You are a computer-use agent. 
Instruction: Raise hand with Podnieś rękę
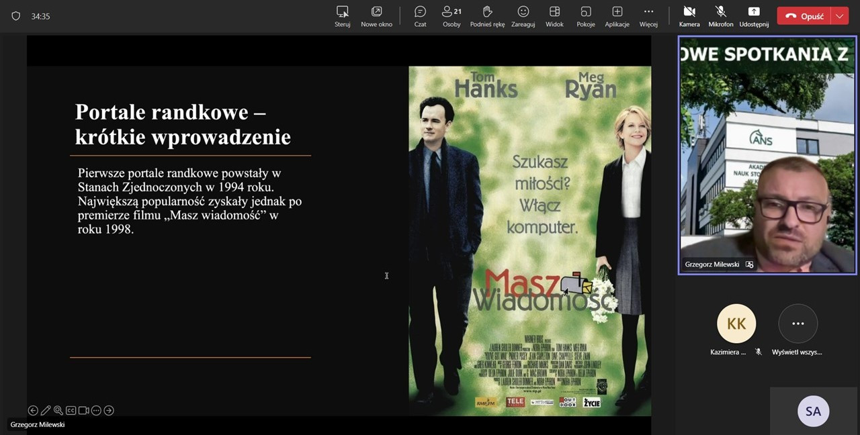coord(487,16)
